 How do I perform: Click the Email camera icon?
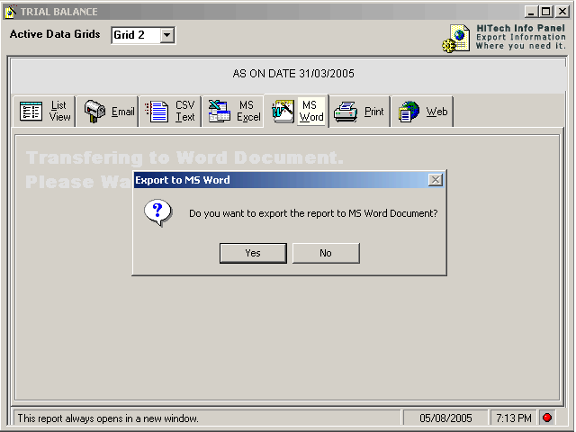click(94, 112)
